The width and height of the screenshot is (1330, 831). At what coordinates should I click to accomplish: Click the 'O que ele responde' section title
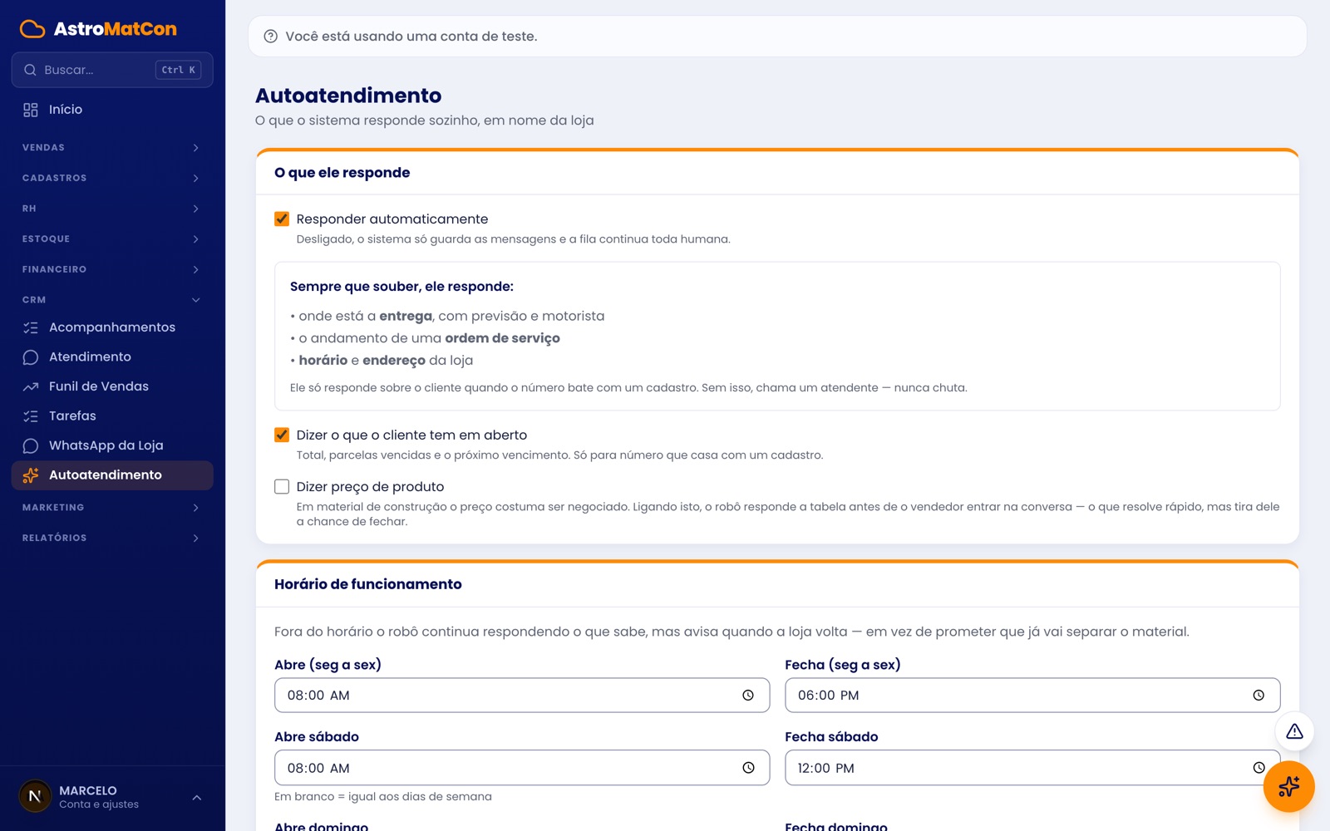click(342, 173)
